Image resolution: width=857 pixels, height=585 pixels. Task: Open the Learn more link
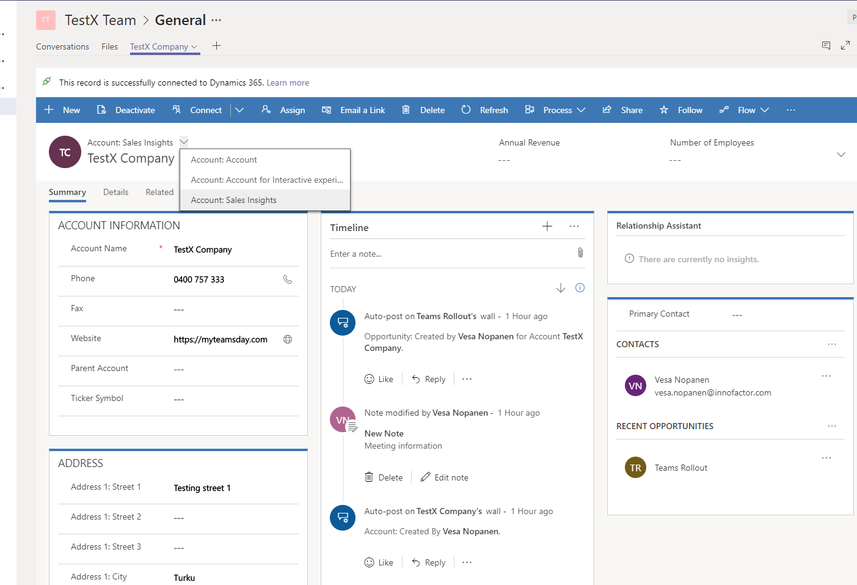288,83
